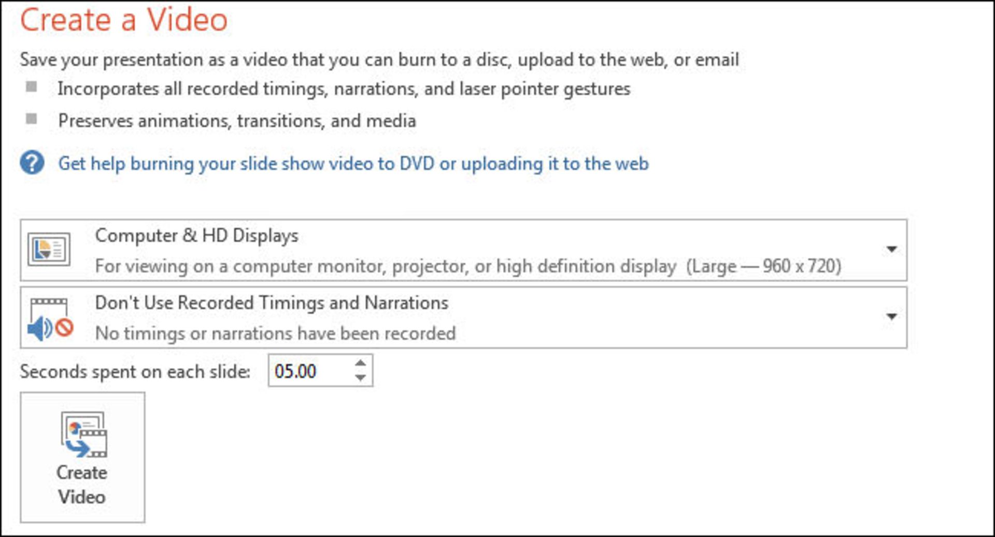Increase seconds per slide with the up arrow
995x537 pixels.
(x=361, y=364)
